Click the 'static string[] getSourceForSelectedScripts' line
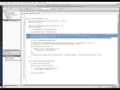Screen dimensions: 120x90 42,61
